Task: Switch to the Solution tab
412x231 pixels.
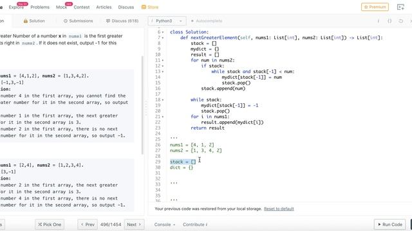Action: pyautogui.click(x=34, y=21)
